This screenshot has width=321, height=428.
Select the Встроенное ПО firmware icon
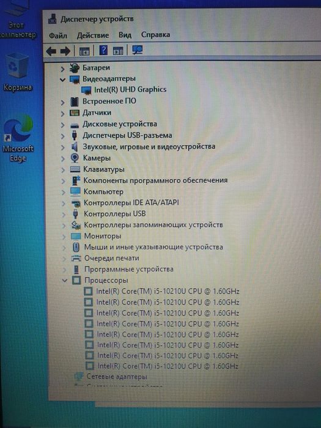click(x=74, y=101)
